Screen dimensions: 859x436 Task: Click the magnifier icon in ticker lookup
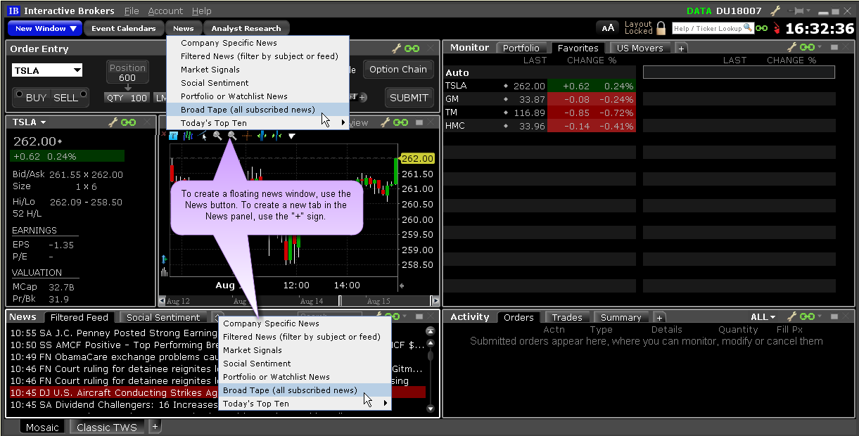748,27
